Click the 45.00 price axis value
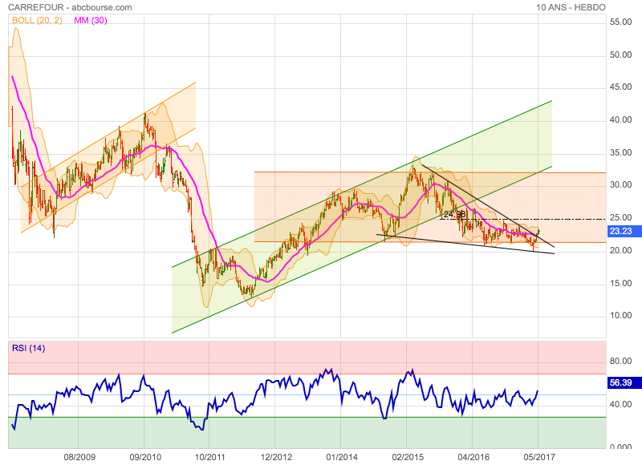Viewport: 642px width, 465px height. tap(620, 87)
